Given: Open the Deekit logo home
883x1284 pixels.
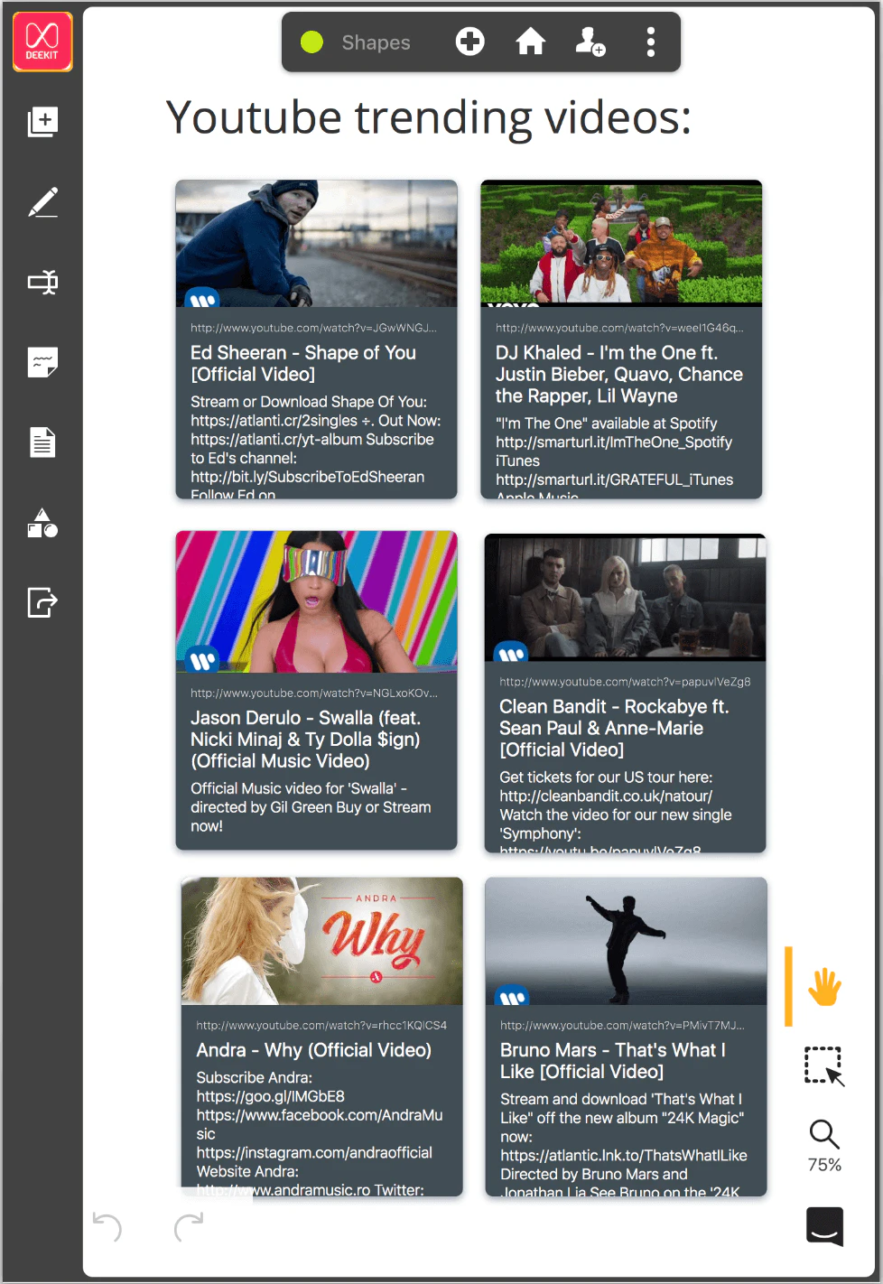Looking at the screenshot, I should [42, 42].
